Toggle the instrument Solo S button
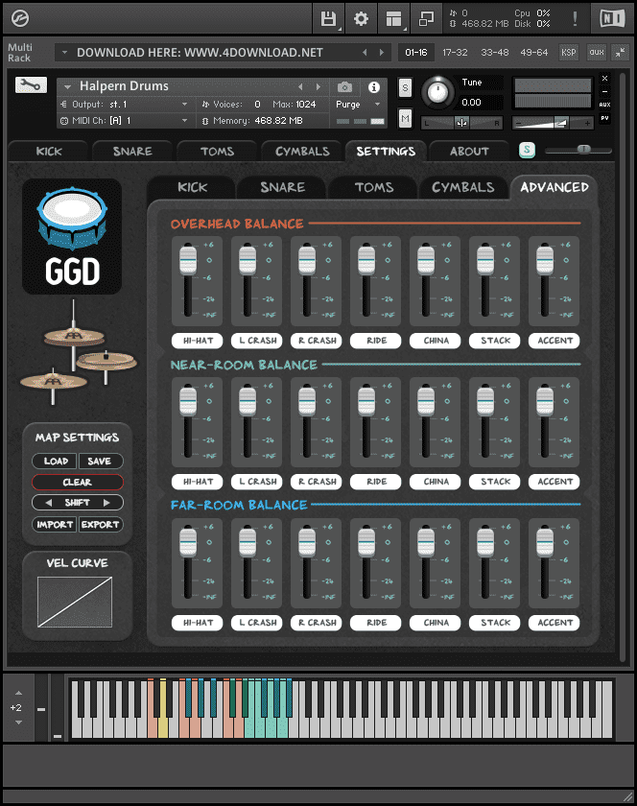The width and height of the screenshot is (637, 806). click(x=405, y=88)
